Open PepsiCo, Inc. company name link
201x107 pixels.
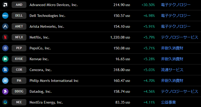click(40, 48)
